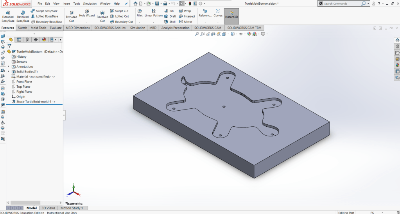Image resolution: width=400 pixels, height=214 pixels.
Task: Open the PropertyManager tab icon
Action: coord(19,39)
